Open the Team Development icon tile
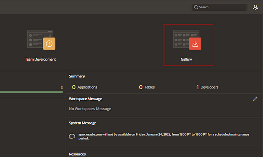Viewport: 263px width, 157px height. pos(41,40)
